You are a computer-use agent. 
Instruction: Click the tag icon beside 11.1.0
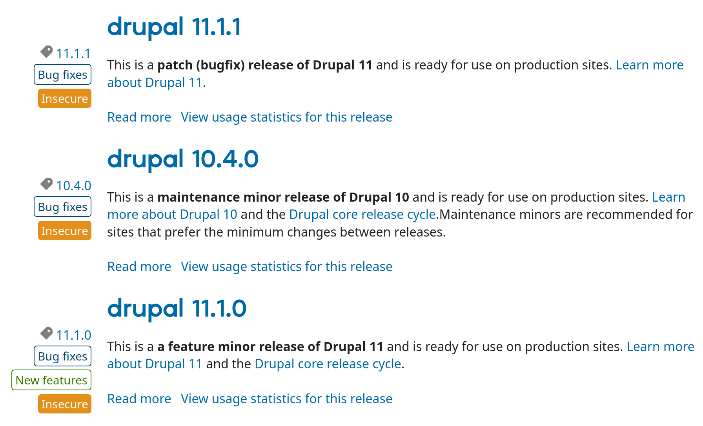46,333
